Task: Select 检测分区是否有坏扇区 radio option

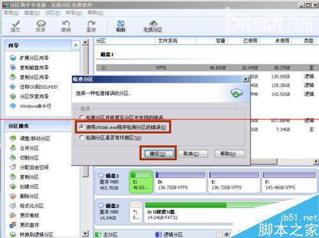Action: pos(82,137)
